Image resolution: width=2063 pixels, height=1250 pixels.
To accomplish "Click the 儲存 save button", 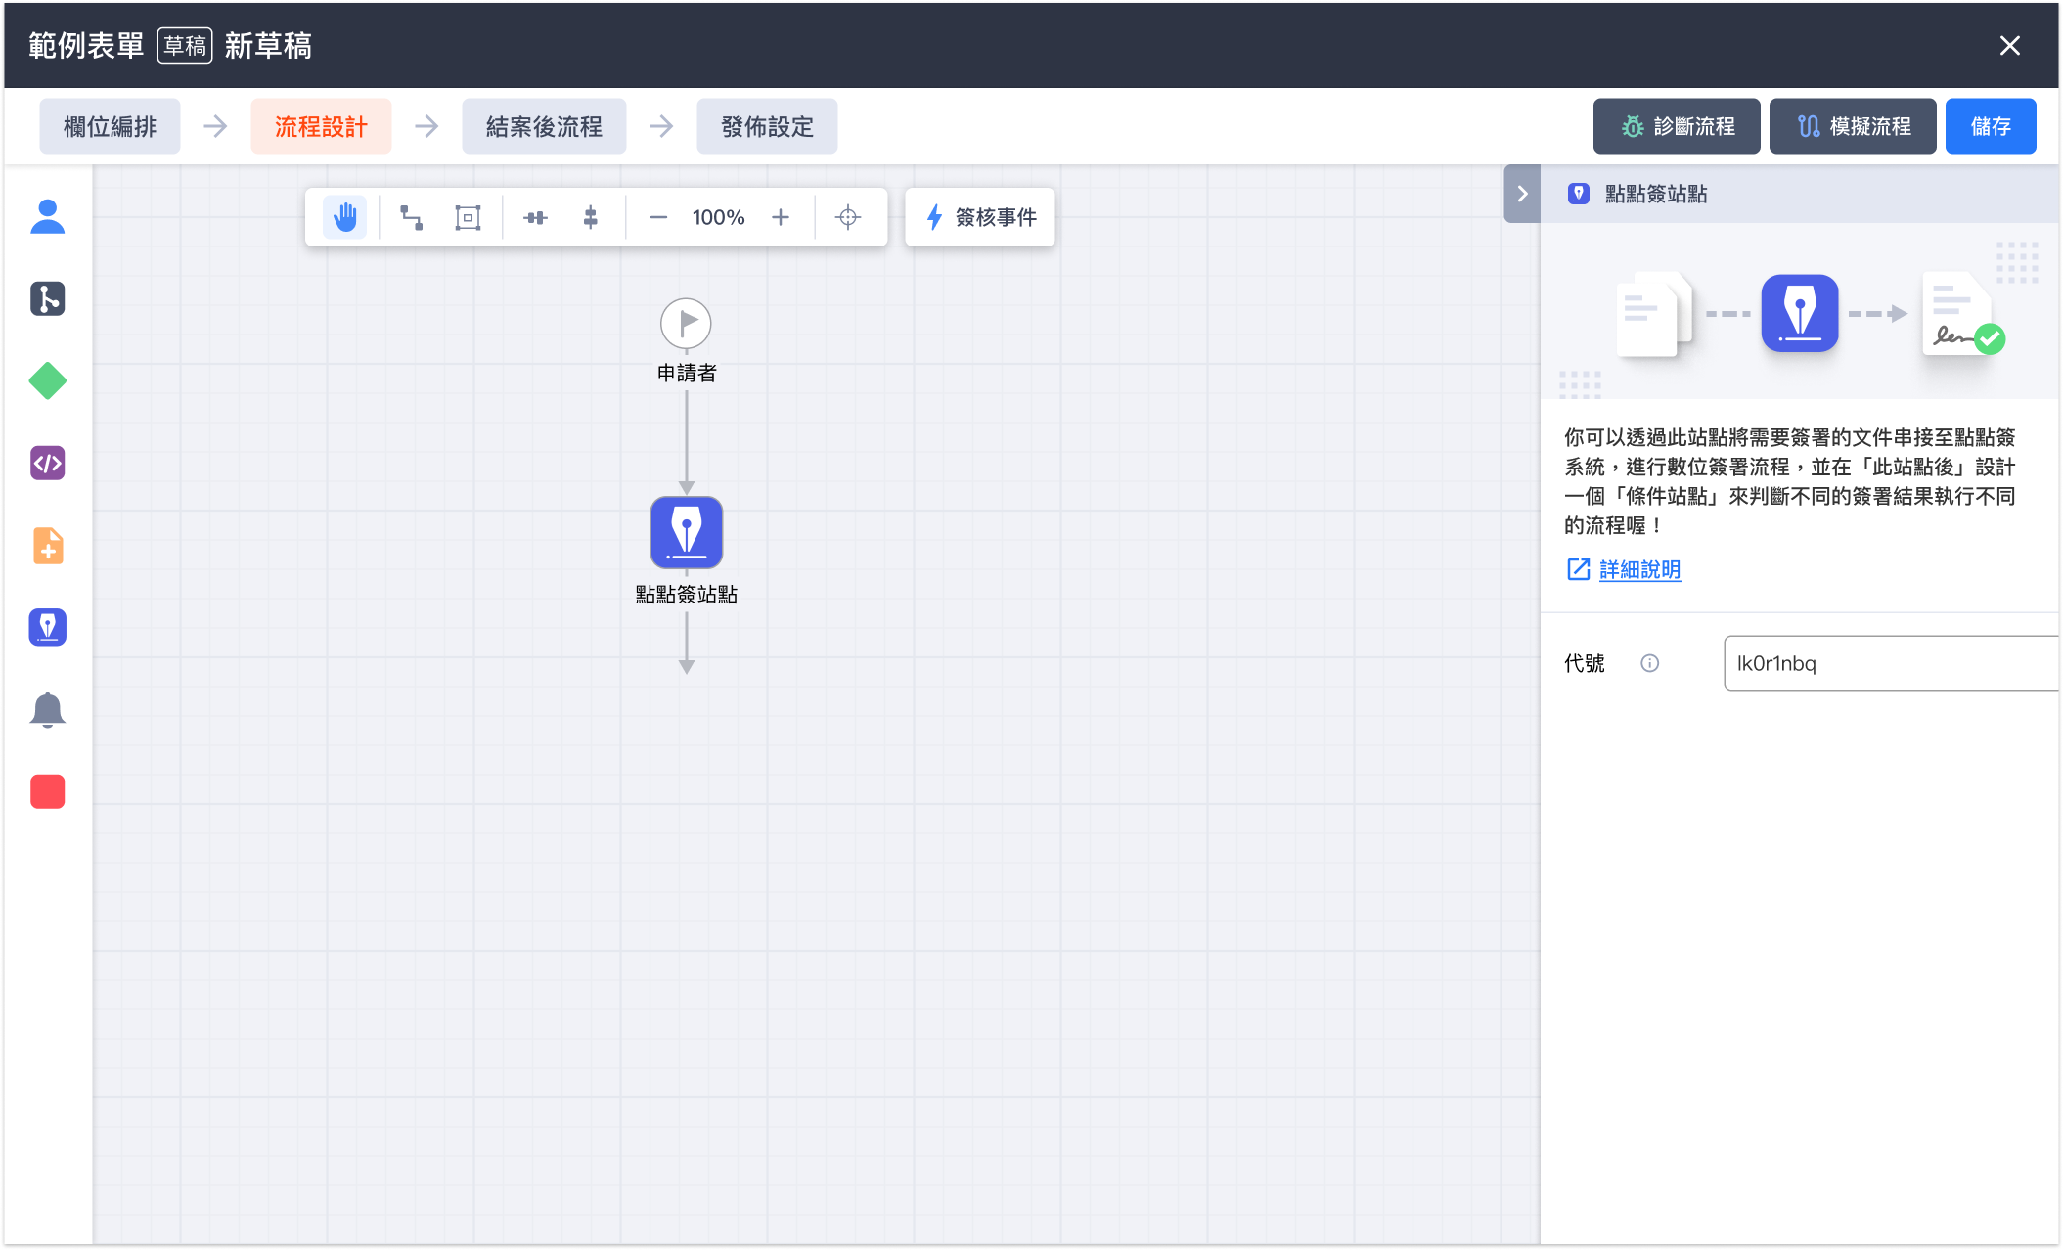I will (x=1990, y=126).
